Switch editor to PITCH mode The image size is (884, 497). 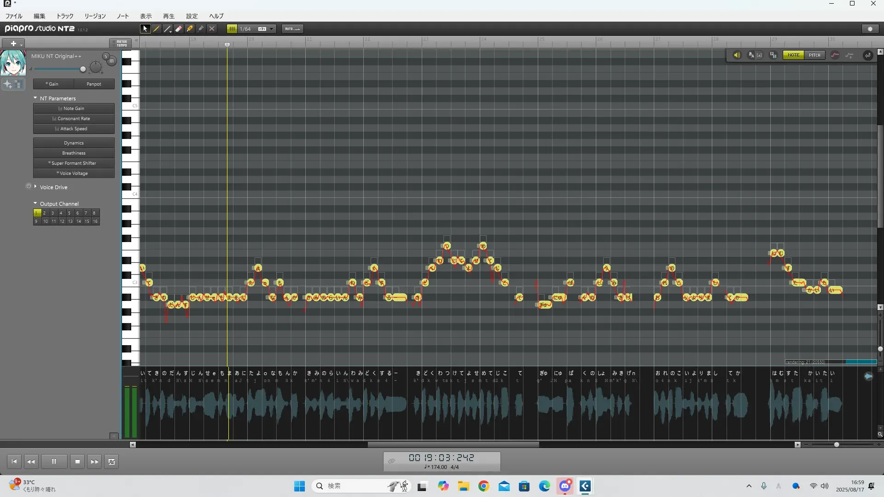pos(814,55)
